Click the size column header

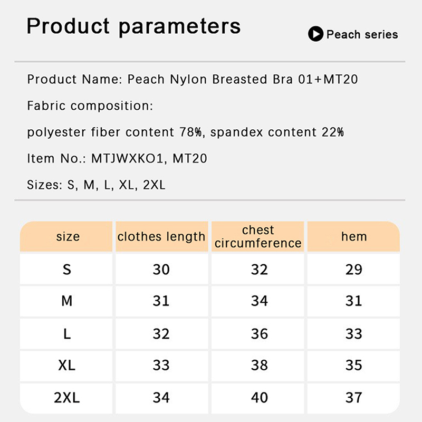[x=68, y=236]
